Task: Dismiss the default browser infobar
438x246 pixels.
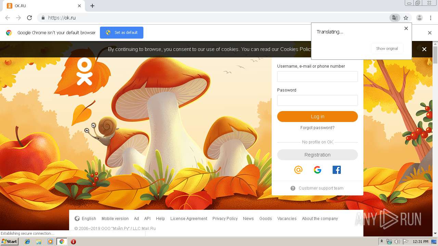Action: [430, 33]
